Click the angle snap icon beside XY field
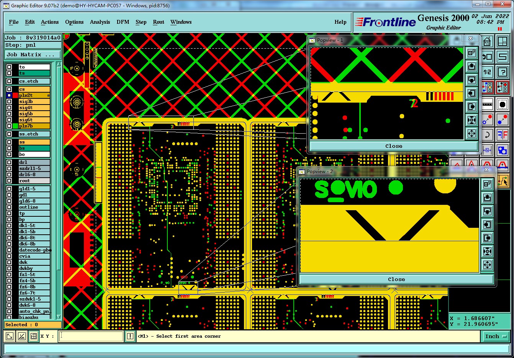 tap(22, 337)
